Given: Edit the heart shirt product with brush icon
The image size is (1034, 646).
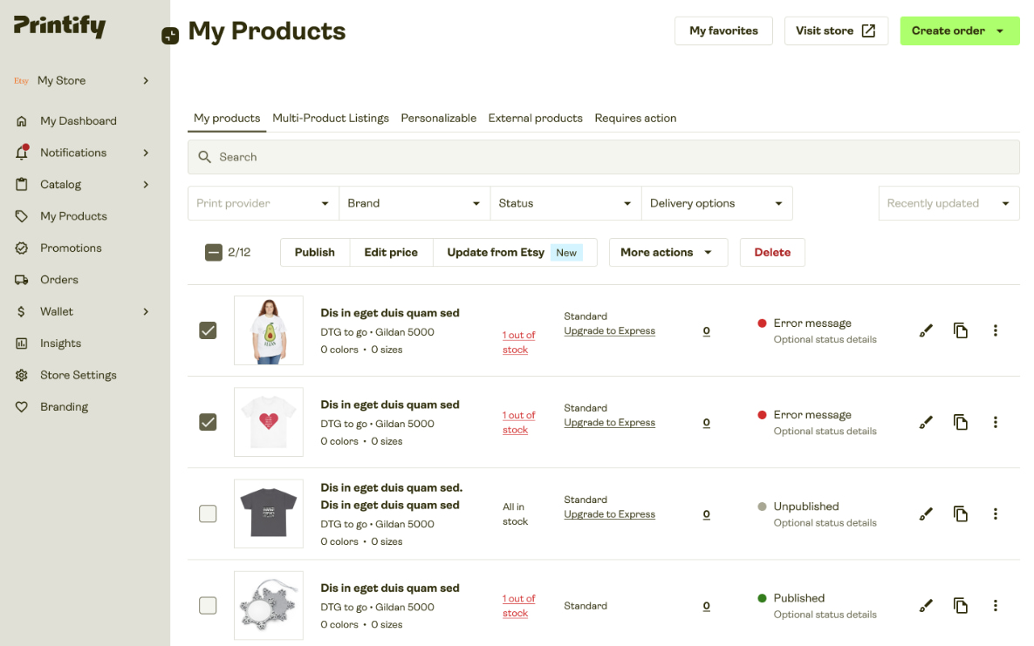Looking at the screenshot, I should click(926, 422).
